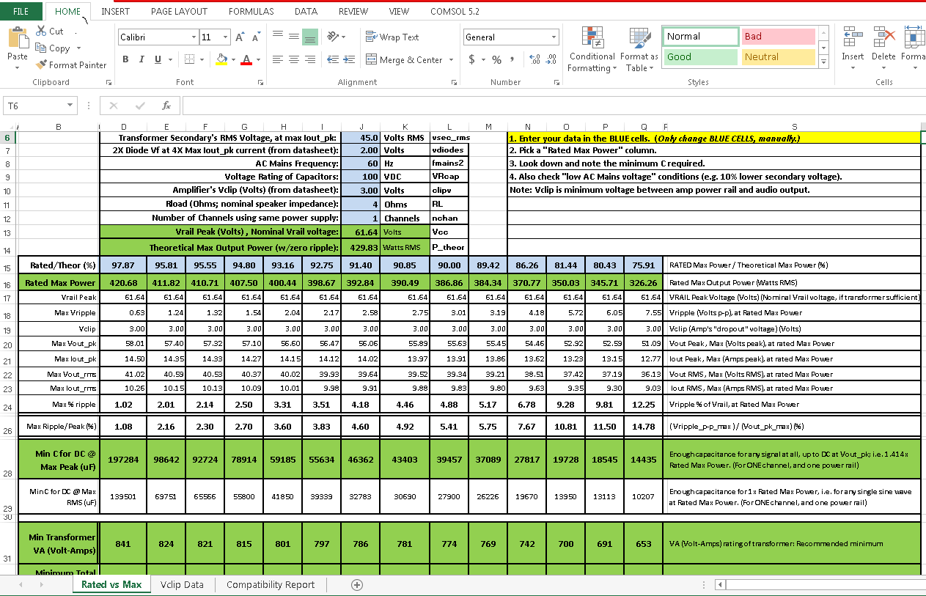Select the Good cell style swatch
This screenshot has width=926, height=596.
coord(700,57)
